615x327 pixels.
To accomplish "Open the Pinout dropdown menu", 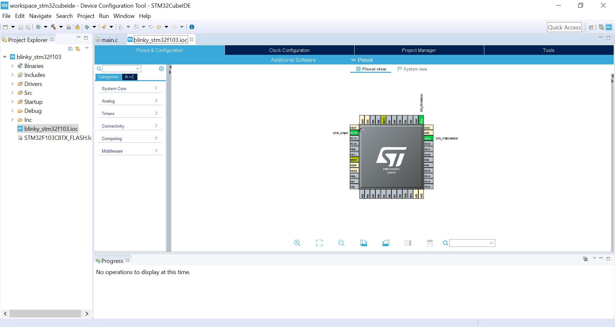I will 362,60.
